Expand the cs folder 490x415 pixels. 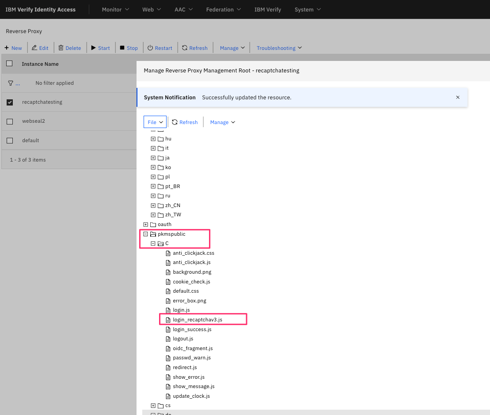[153, 406]
